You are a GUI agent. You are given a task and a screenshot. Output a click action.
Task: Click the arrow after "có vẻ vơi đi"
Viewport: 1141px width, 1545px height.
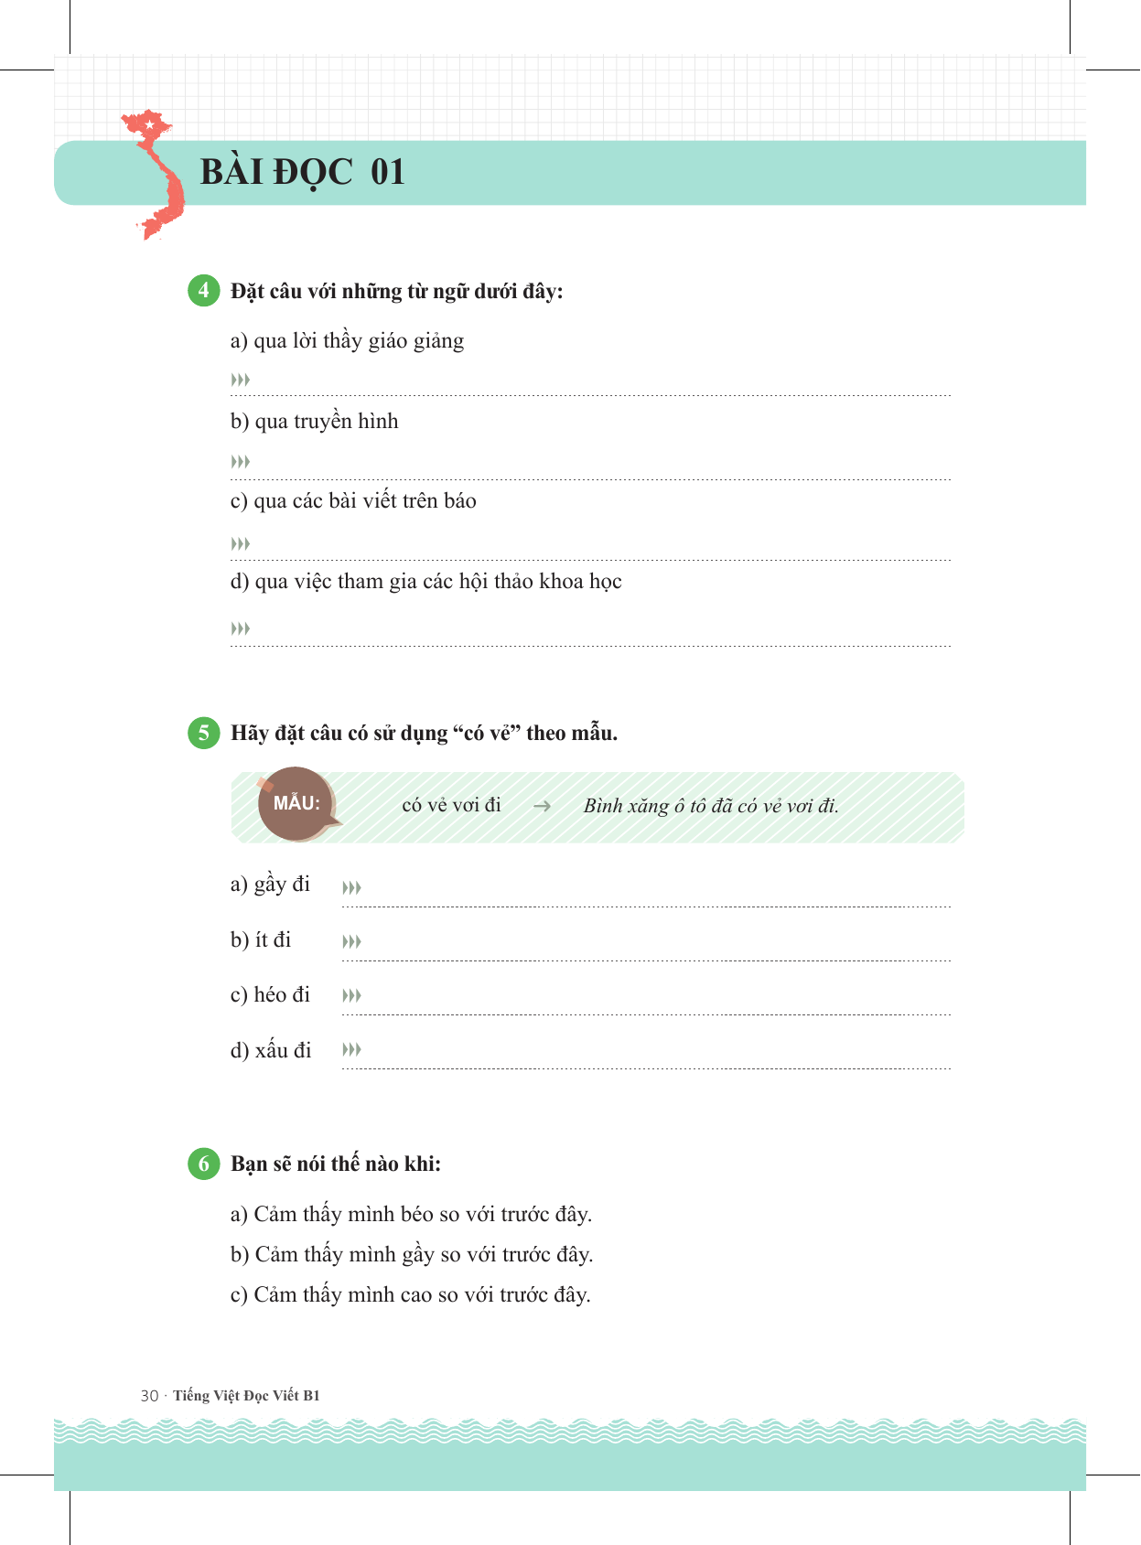[x=542, y=806]
